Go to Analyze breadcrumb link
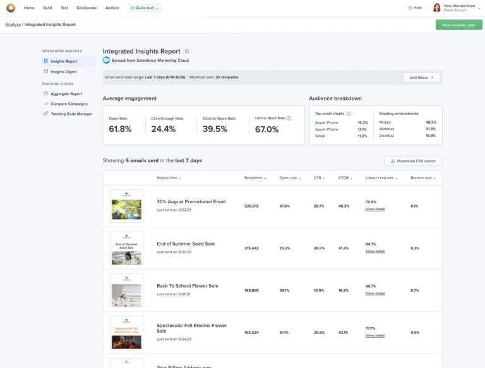Viewport: 485px width, 368px height. (12, 25)
